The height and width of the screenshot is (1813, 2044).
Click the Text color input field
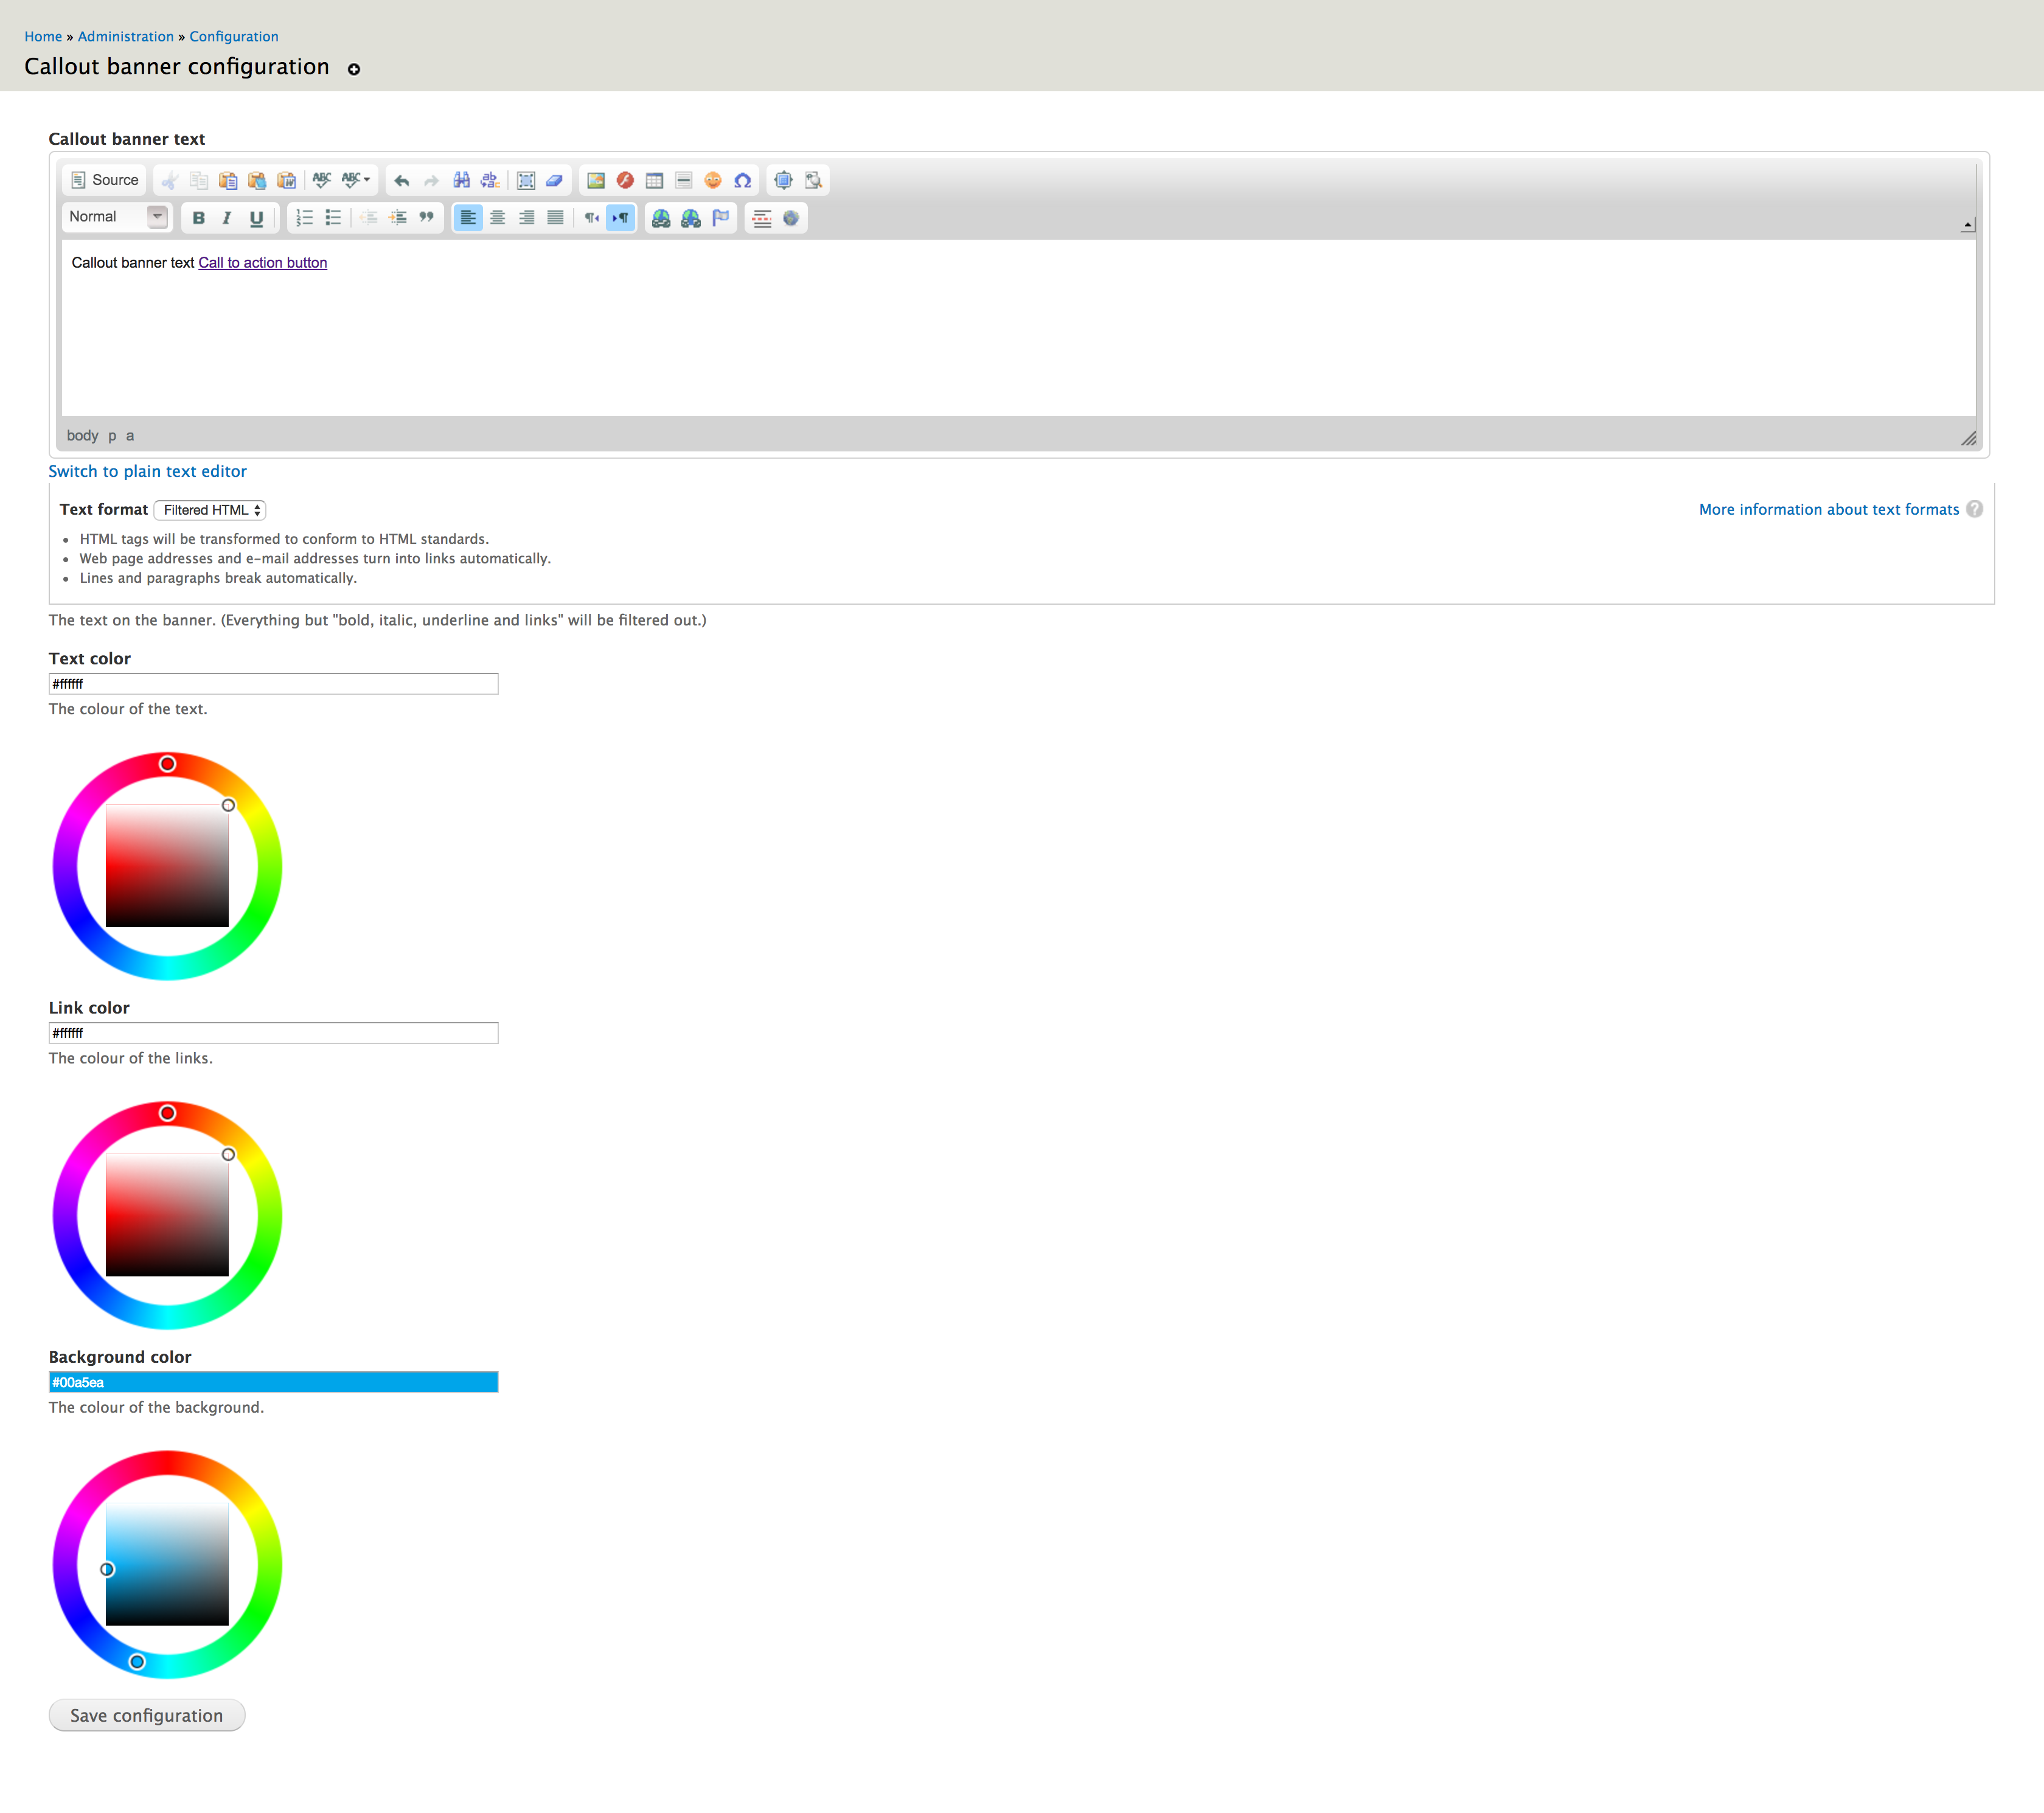[273, 684]
